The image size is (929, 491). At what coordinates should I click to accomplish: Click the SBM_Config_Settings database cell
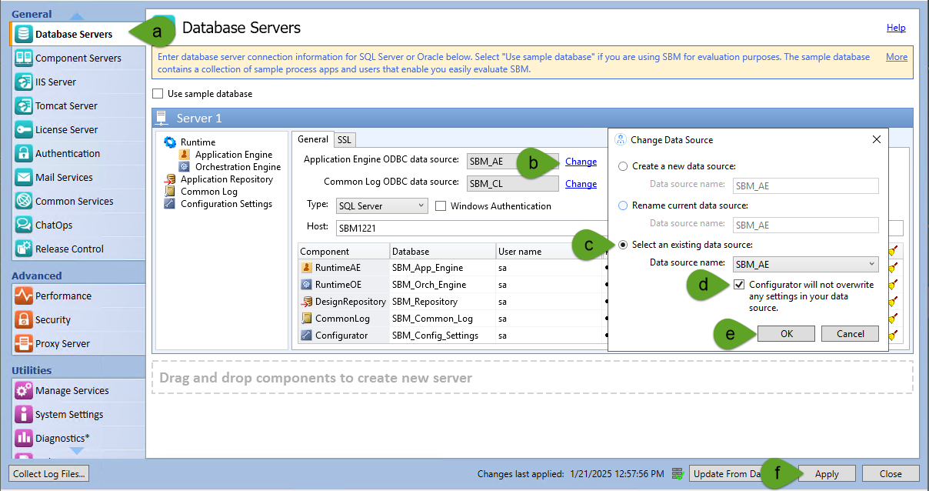tap(443, 336)
